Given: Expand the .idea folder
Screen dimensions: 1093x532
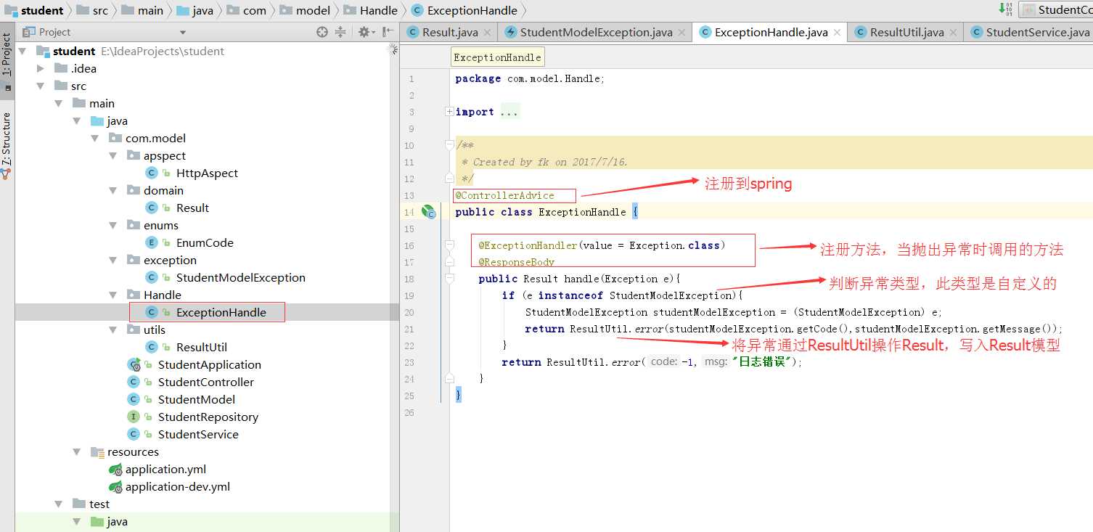Looking at the screenshot, I should (41, 68).
